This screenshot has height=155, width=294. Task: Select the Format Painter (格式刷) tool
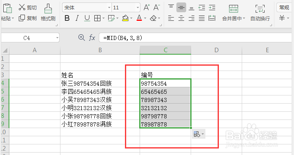(48, 12)
